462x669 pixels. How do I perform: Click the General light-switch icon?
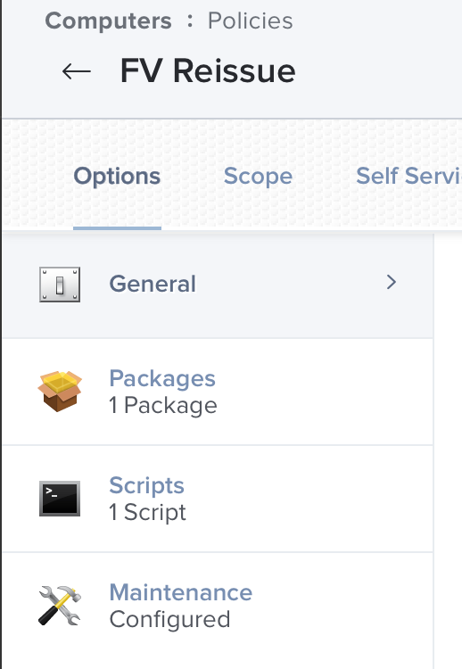click(60, 285)
